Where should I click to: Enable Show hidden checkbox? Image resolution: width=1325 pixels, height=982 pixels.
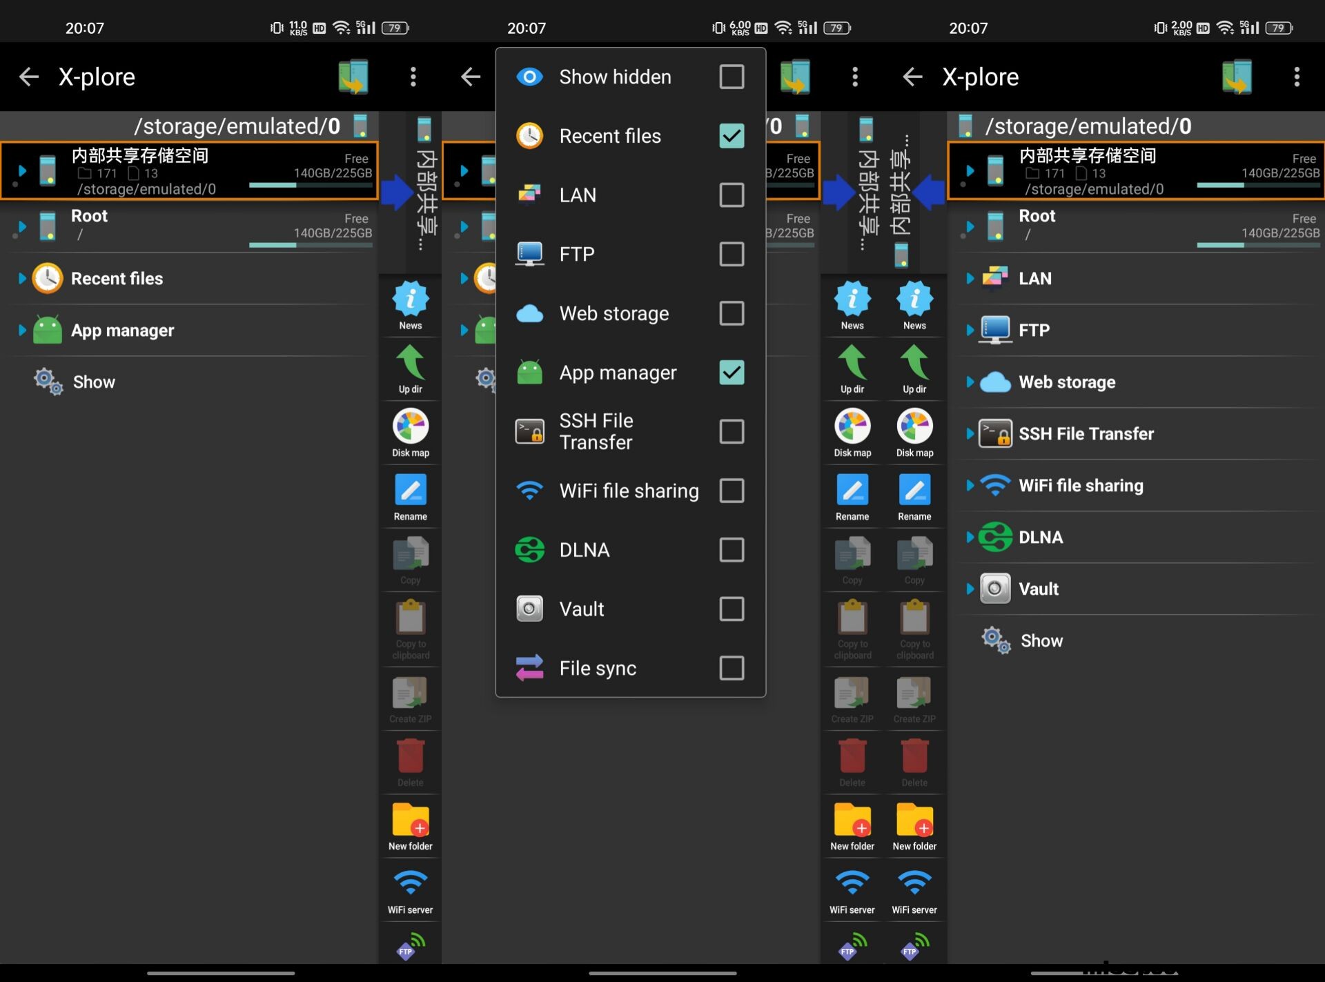coord(732,77)
